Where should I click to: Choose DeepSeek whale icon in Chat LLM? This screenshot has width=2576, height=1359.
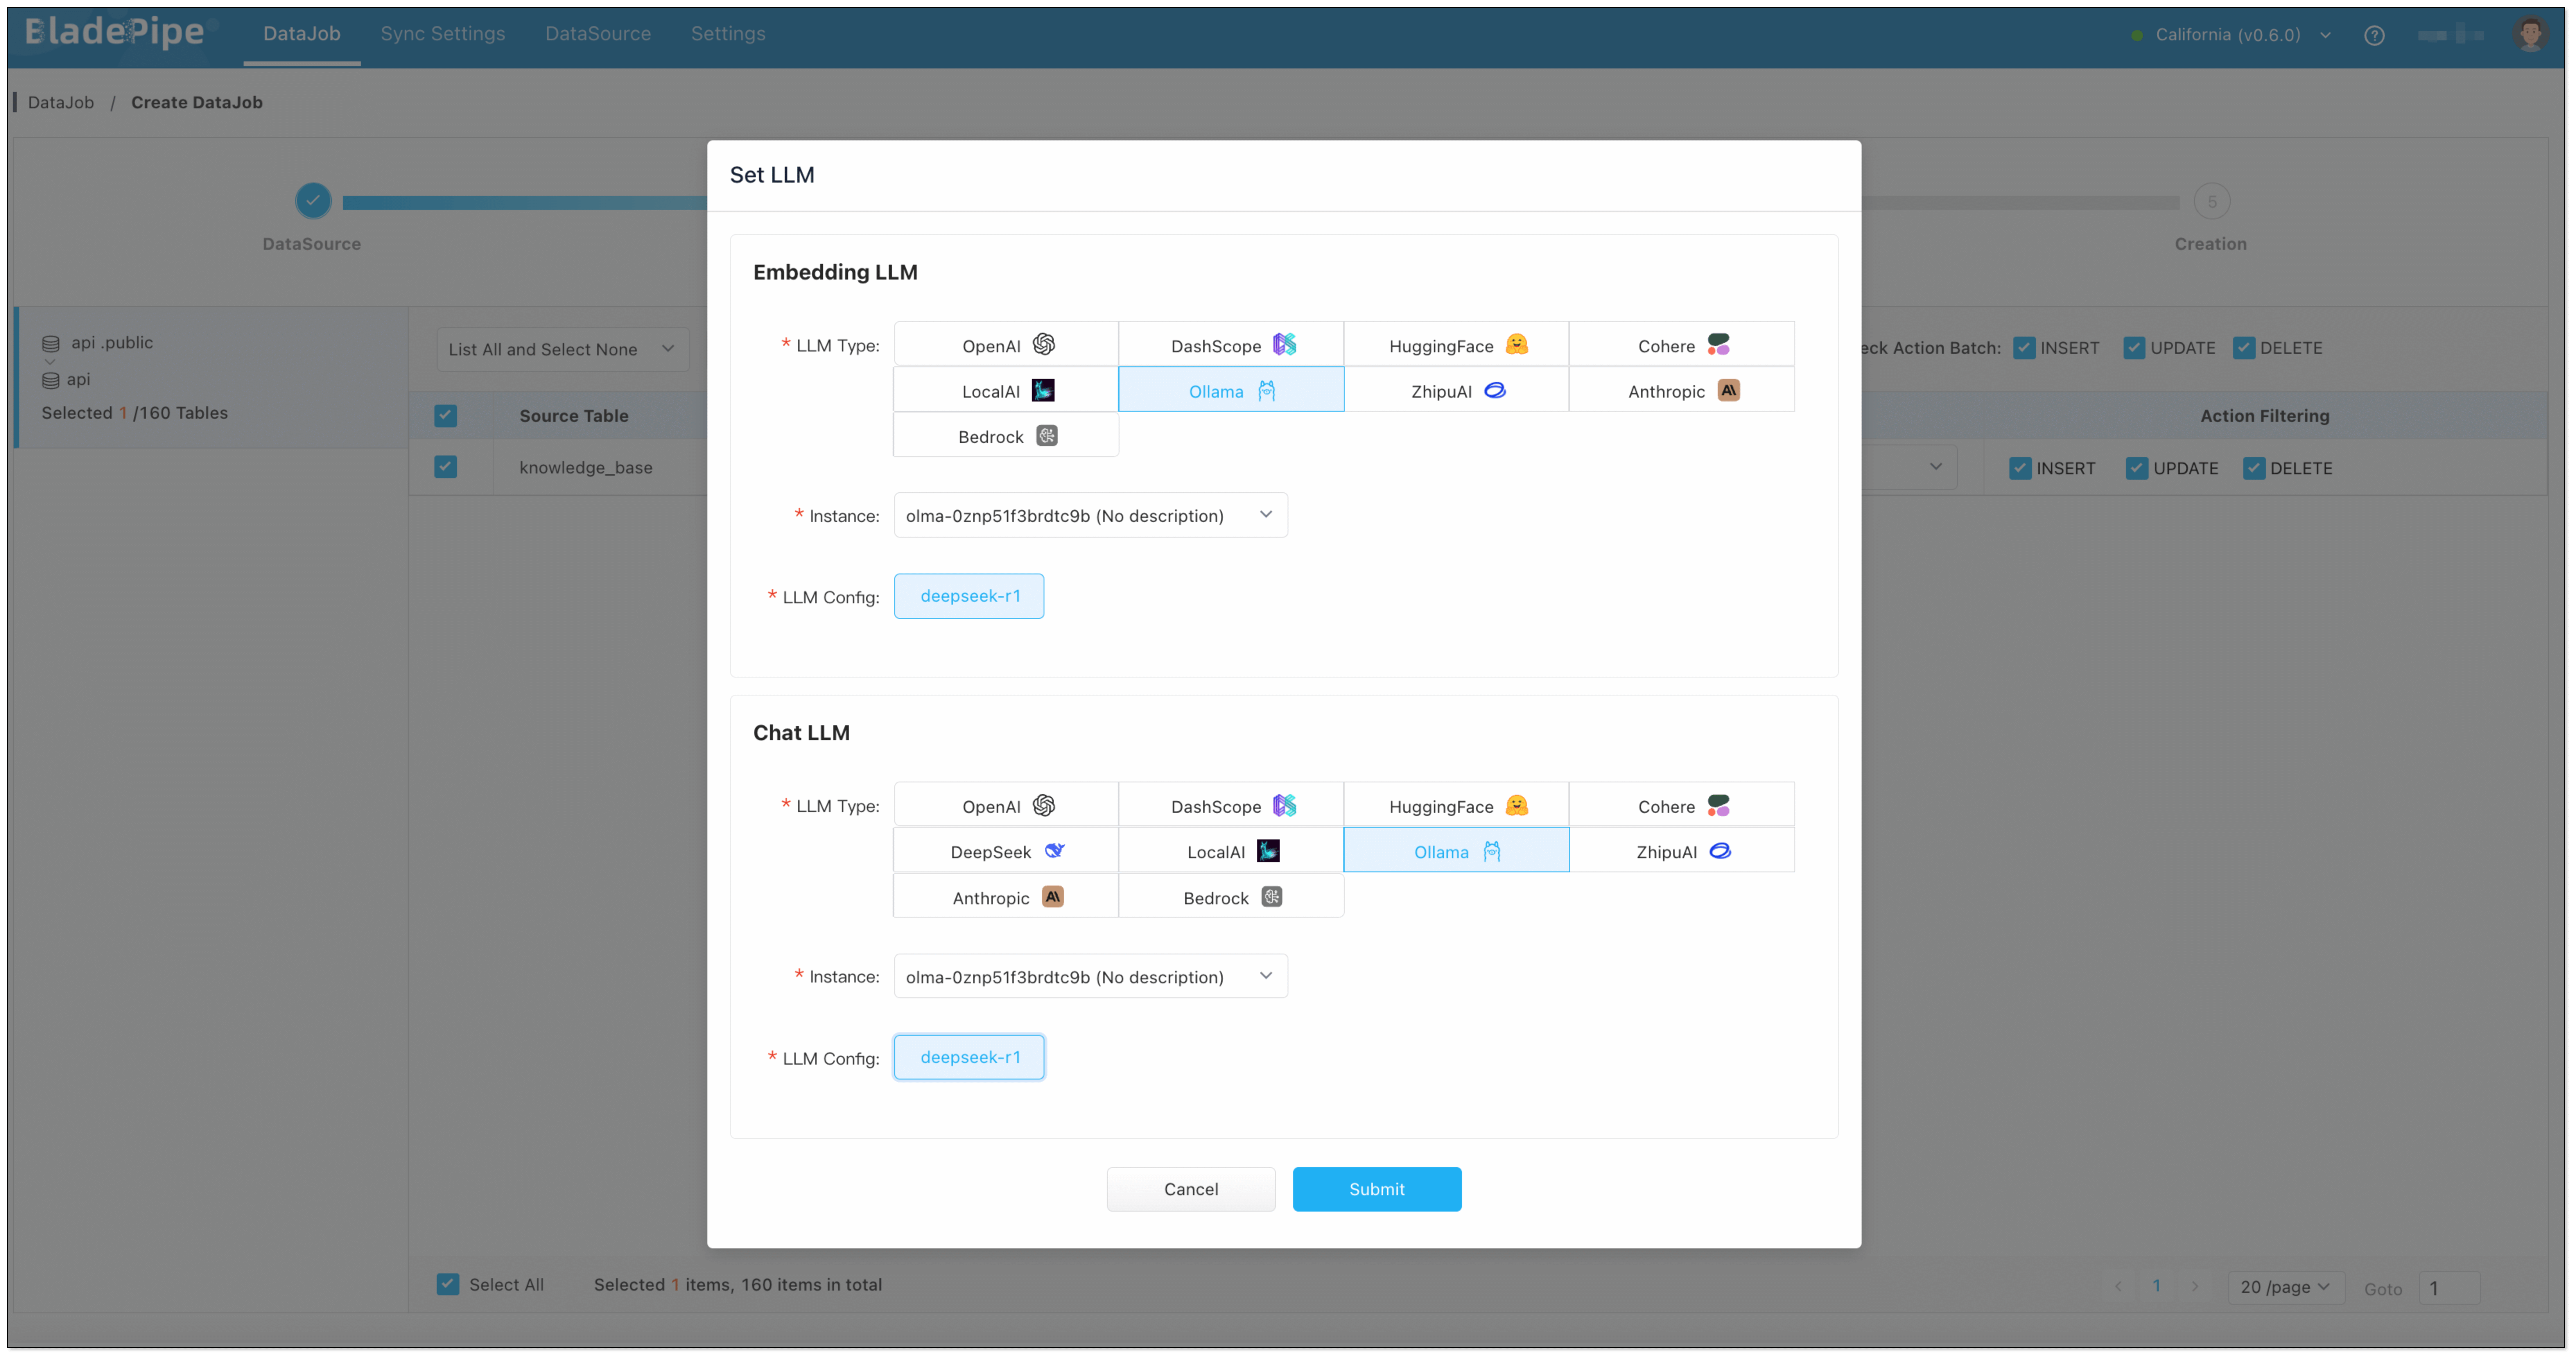(x=1054, y=851)
